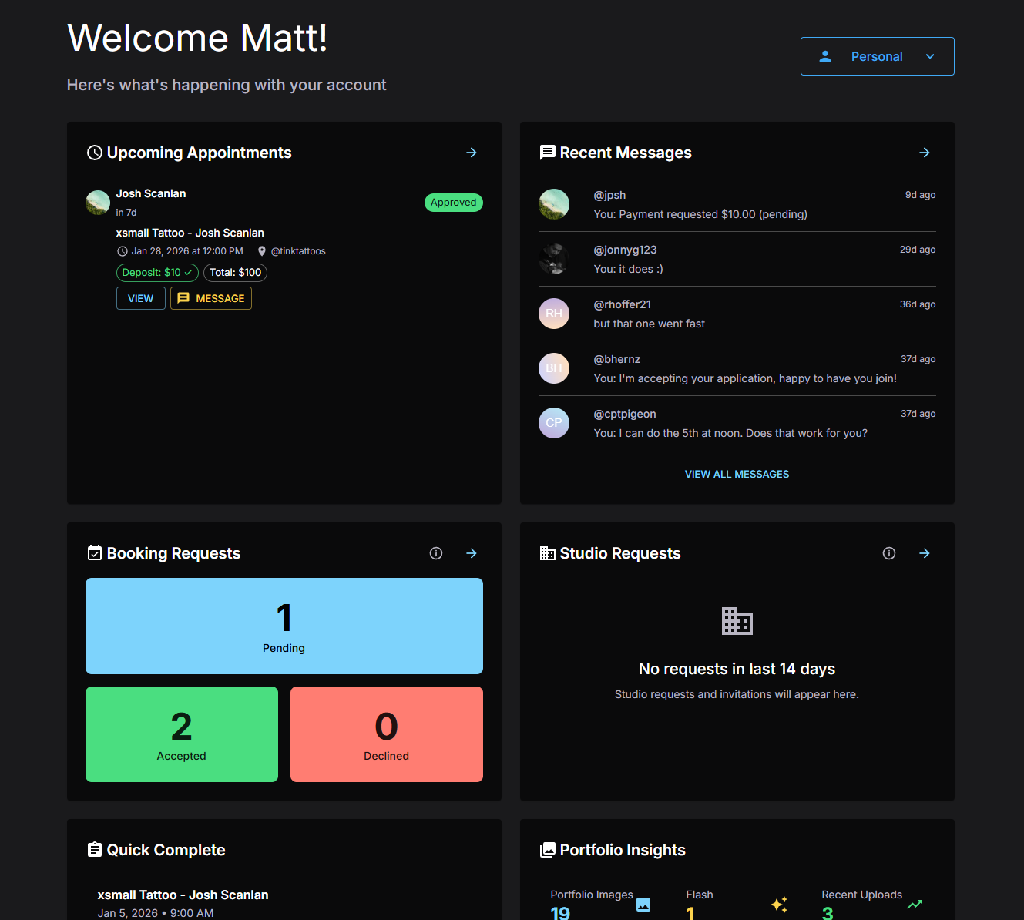Click VIEW for Josh Scanlan's appointment

click(x=140, y=298)
